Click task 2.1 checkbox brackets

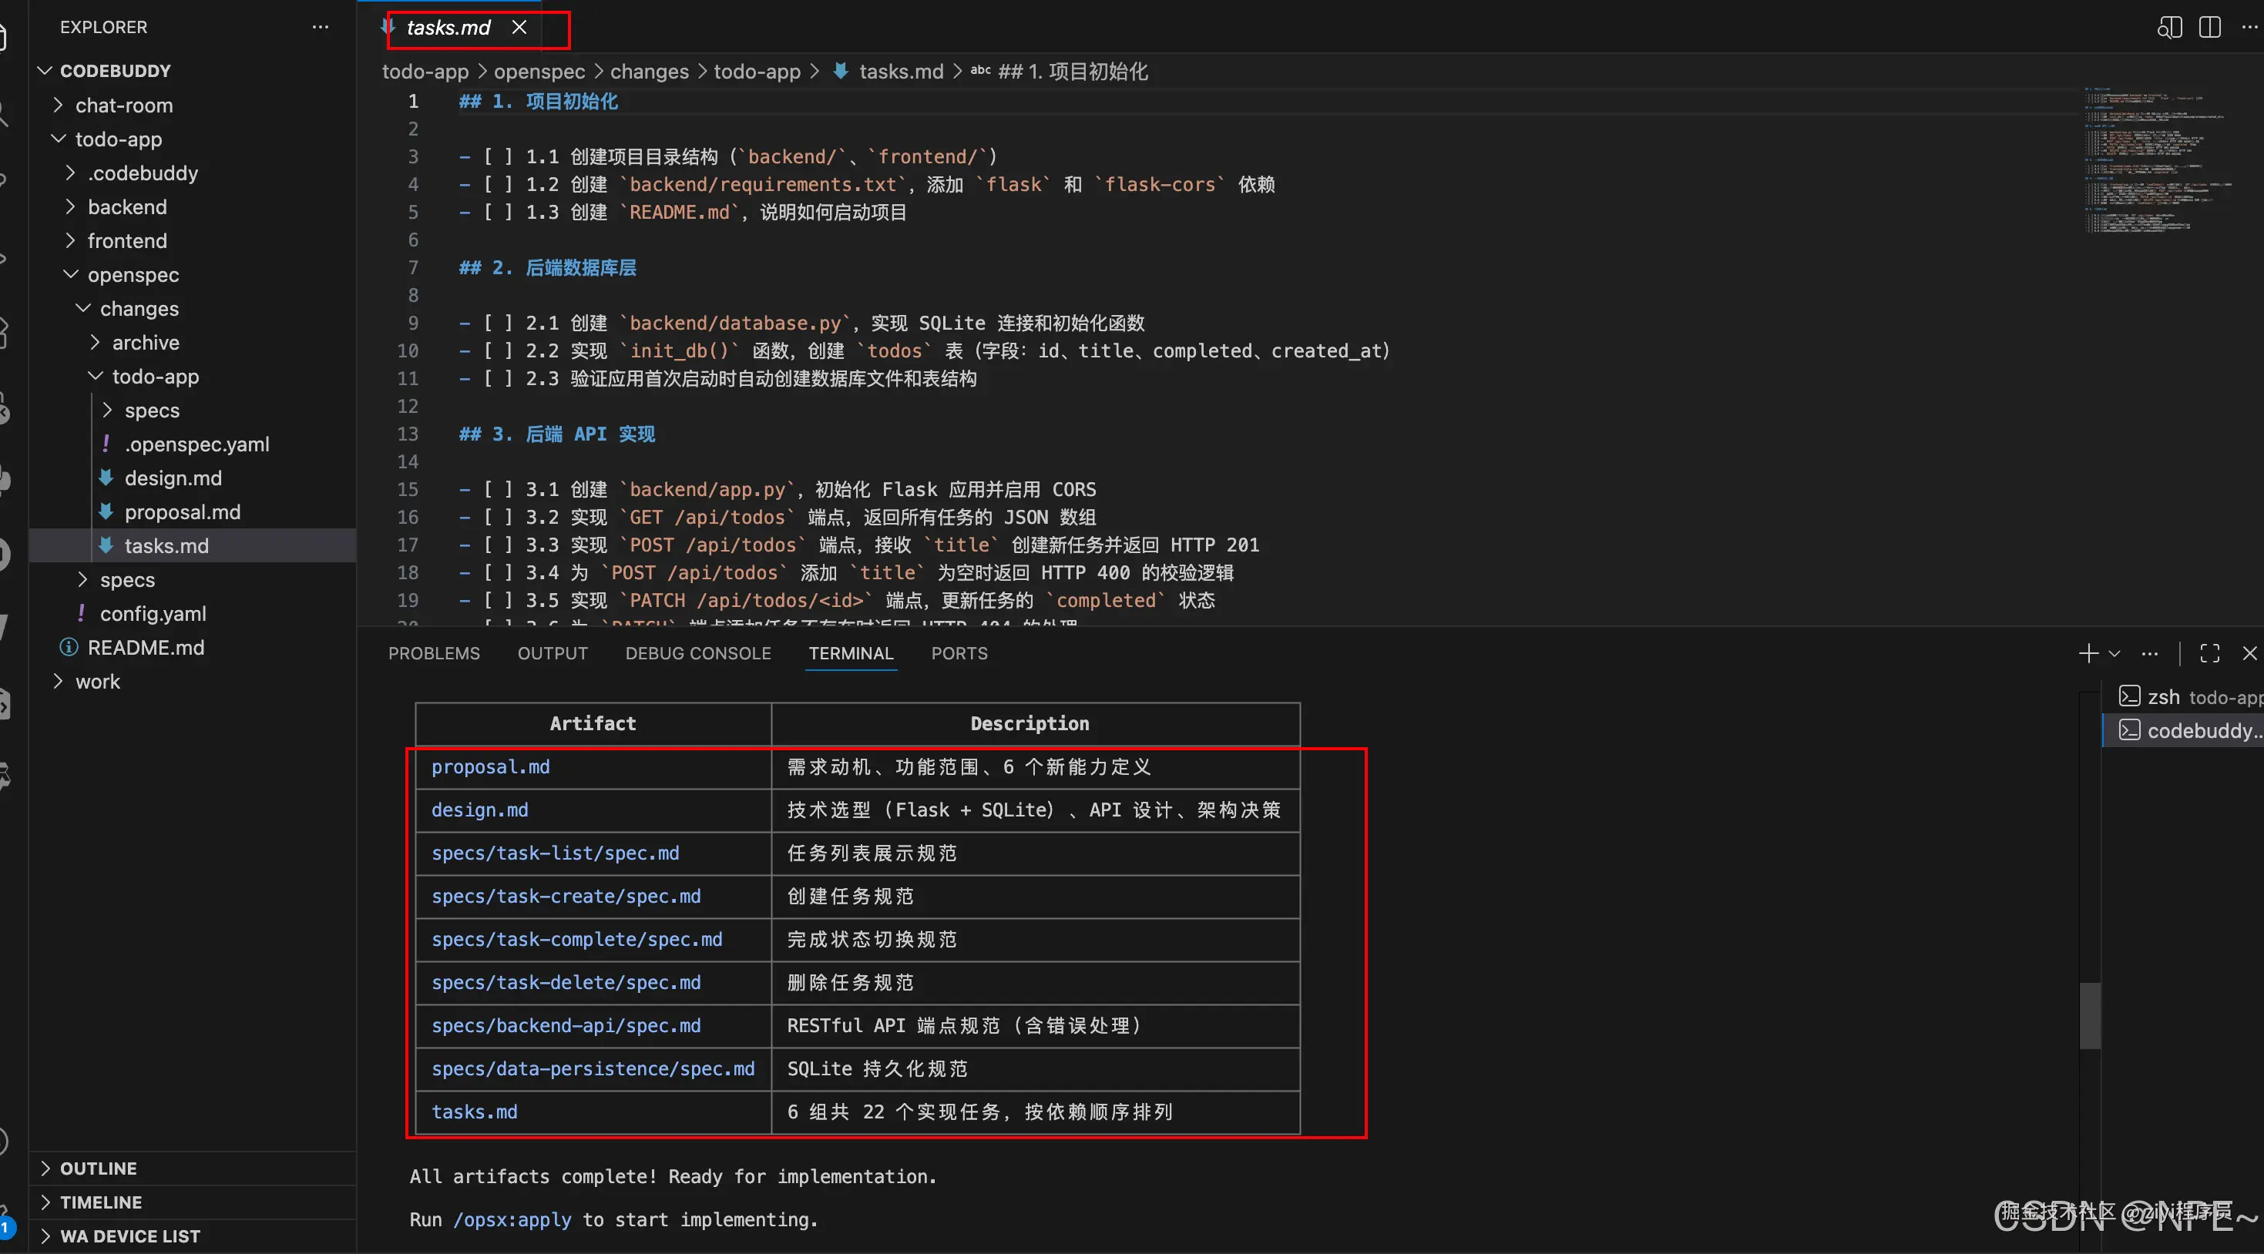point(498,323)
